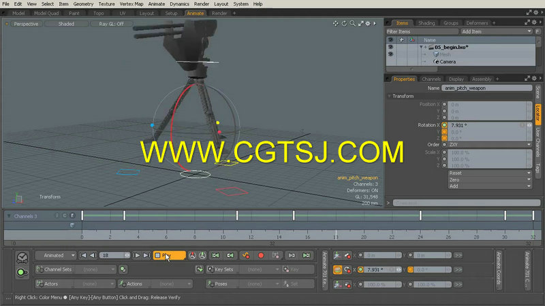Toggle Rotation Y channel orange dot
Screen dimensions: 545x306
tap(444, 132)
